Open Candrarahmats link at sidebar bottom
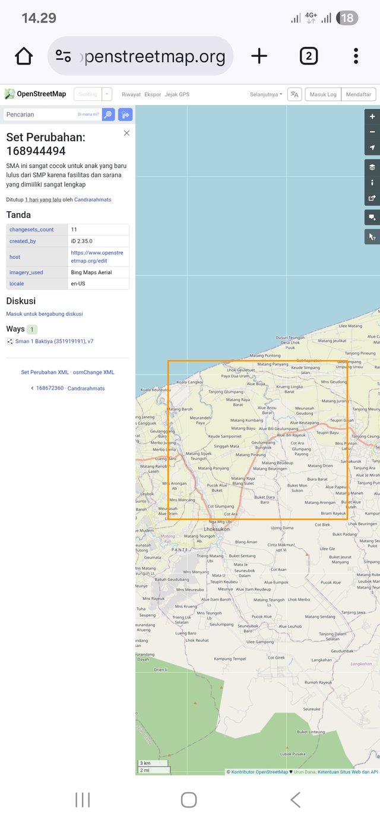 (86, 389)
